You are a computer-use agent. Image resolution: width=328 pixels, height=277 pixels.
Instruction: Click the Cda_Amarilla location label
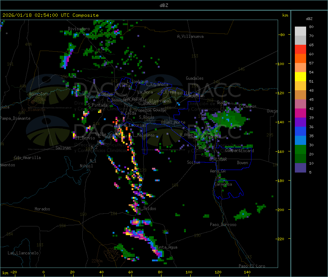[x=27, y=158]
